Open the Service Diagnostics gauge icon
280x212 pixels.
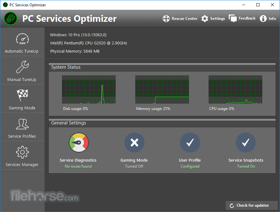[x=79, y=142]
